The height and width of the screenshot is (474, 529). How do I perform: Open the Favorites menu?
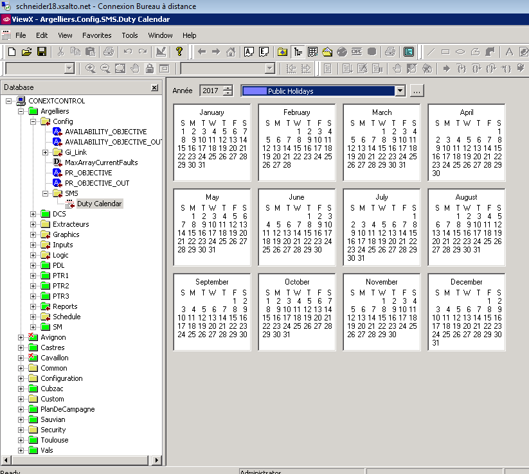click(96, 35)
